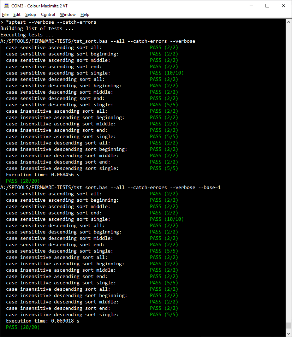Click the Tera Term VT title bar icon
292x337 pixels.
pyautogui.click(x=7, y=6)
